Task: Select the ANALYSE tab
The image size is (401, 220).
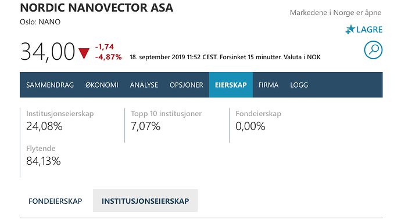Action: (144, 85)
